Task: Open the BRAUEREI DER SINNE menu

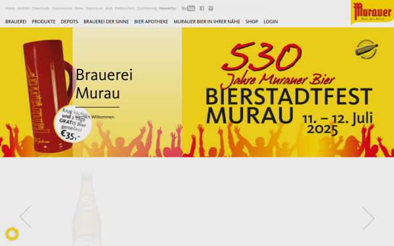Action: click(106, 22)
